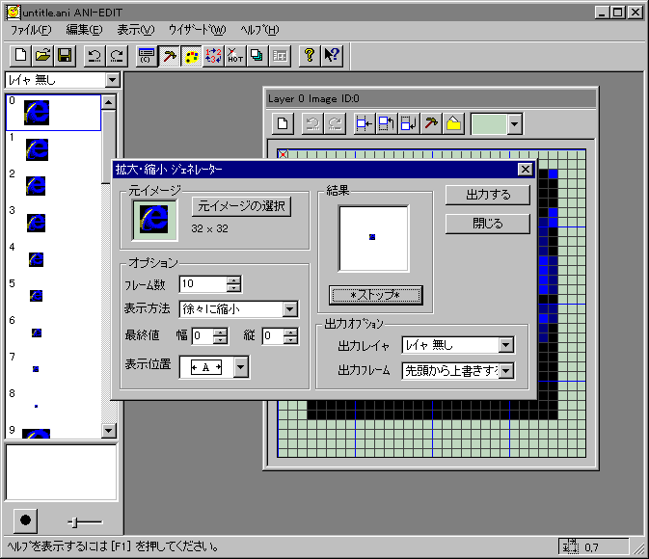Open a file with the folder icon
Viewport: 649px width, 559px height.
click(x=42, y=56)
